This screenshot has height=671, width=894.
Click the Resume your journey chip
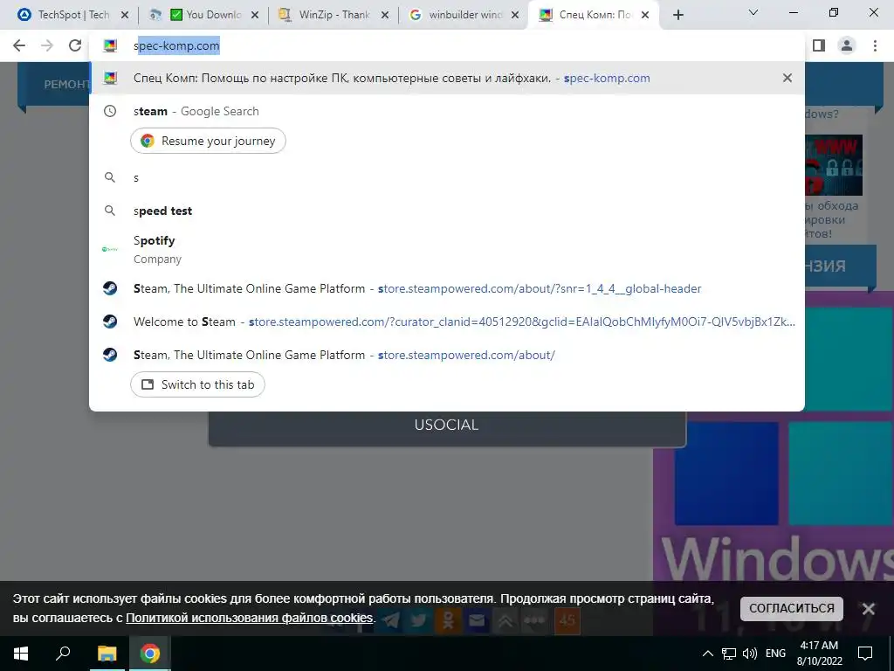pos(208,141)
